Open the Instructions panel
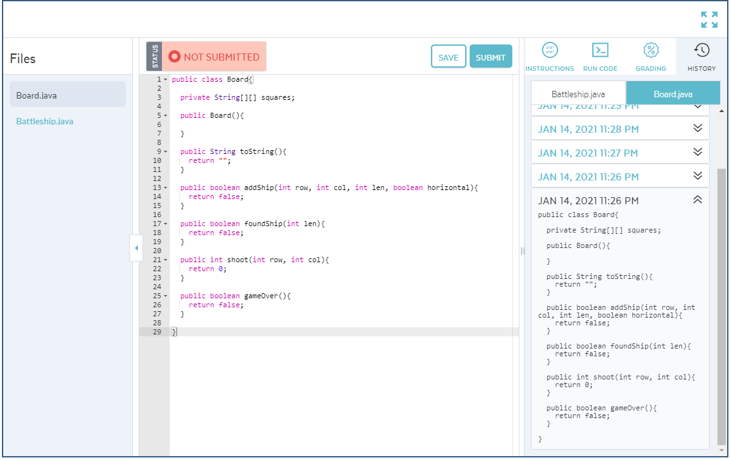Viewport: 731px width, 460px height. coord(549,57)
